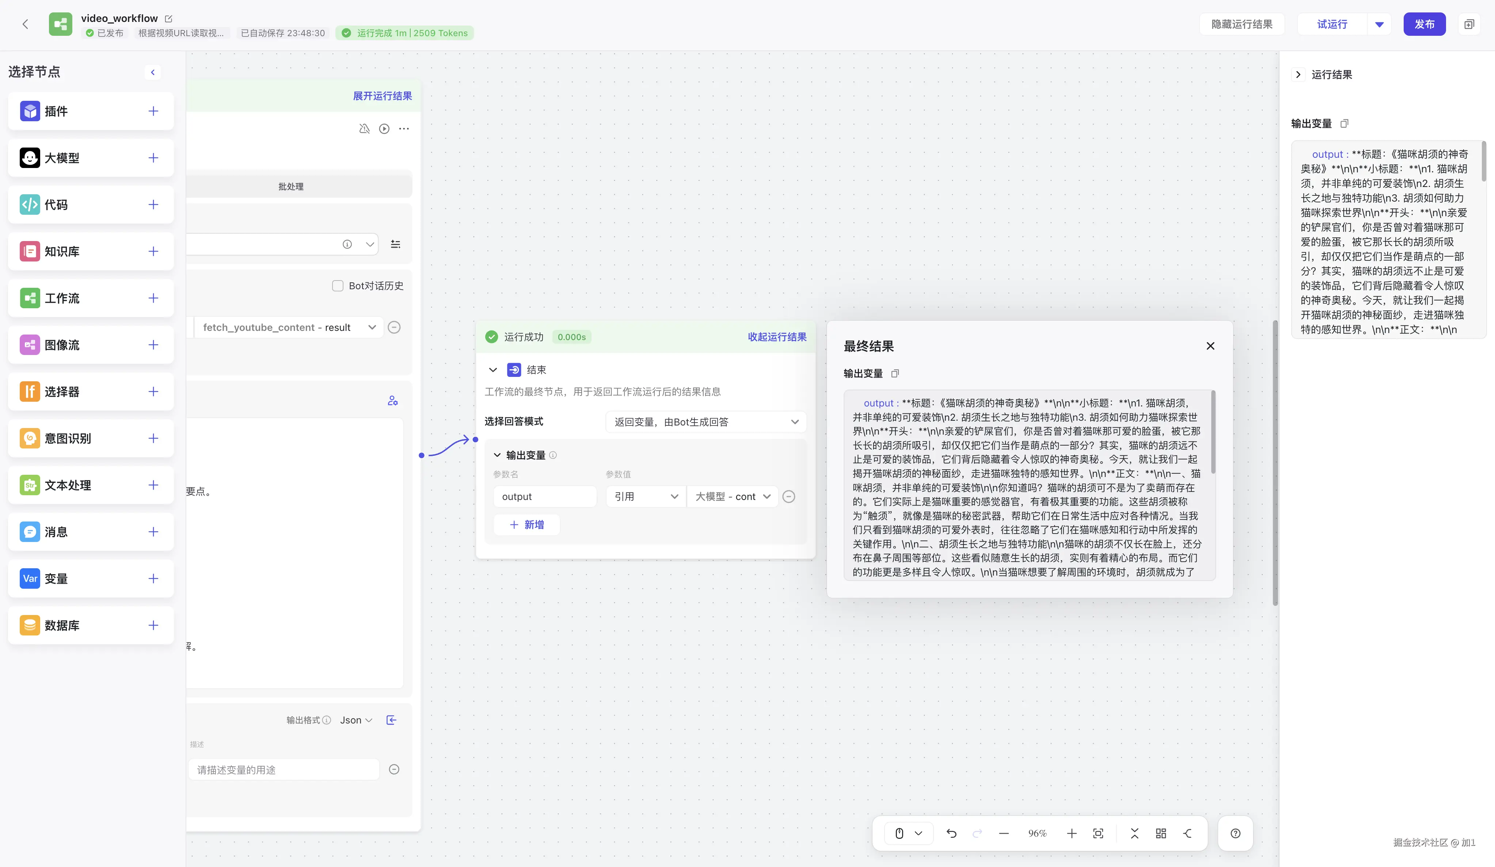Collapse the 输出变量 section chevron
This screenshot has height=867, width=1495.
click(x=497, y=455)
